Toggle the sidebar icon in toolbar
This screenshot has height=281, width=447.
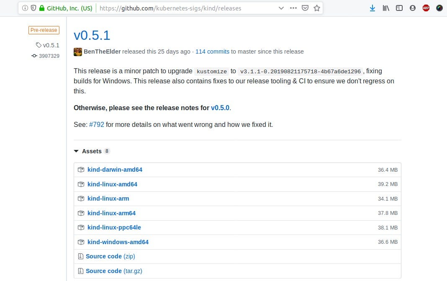[x=399, y=8]
